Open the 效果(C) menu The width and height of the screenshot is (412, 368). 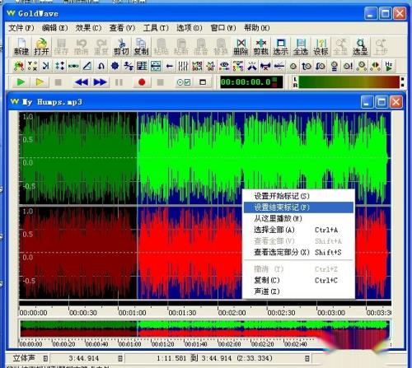88,28
